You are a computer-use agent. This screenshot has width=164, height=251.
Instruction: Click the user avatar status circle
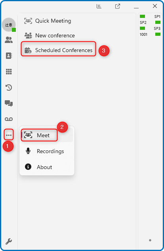tap(9, 25)
